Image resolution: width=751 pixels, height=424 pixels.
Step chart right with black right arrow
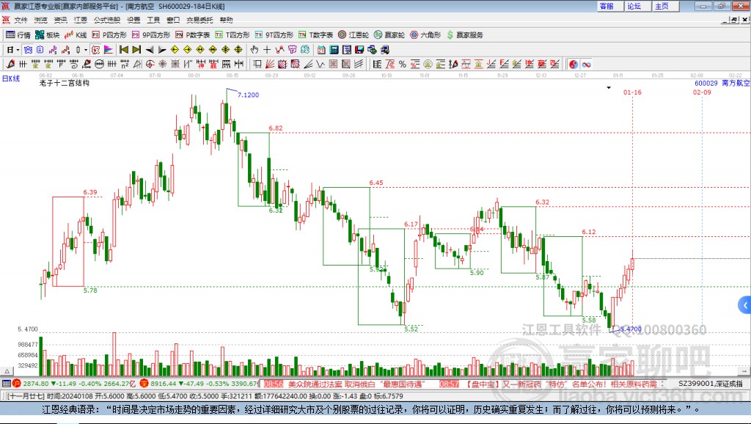[x=162, y=50]
